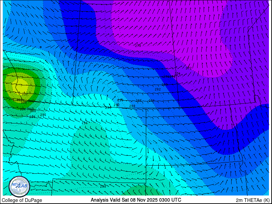Click the 270 contour label

(138, 46)
